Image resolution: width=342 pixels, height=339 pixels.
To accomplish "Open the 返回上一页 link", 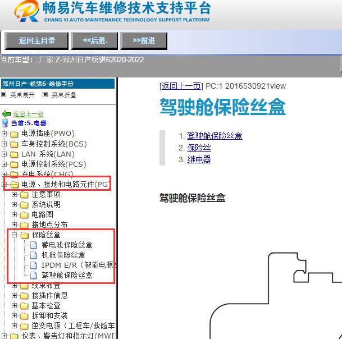I will [x=181, y=86].
